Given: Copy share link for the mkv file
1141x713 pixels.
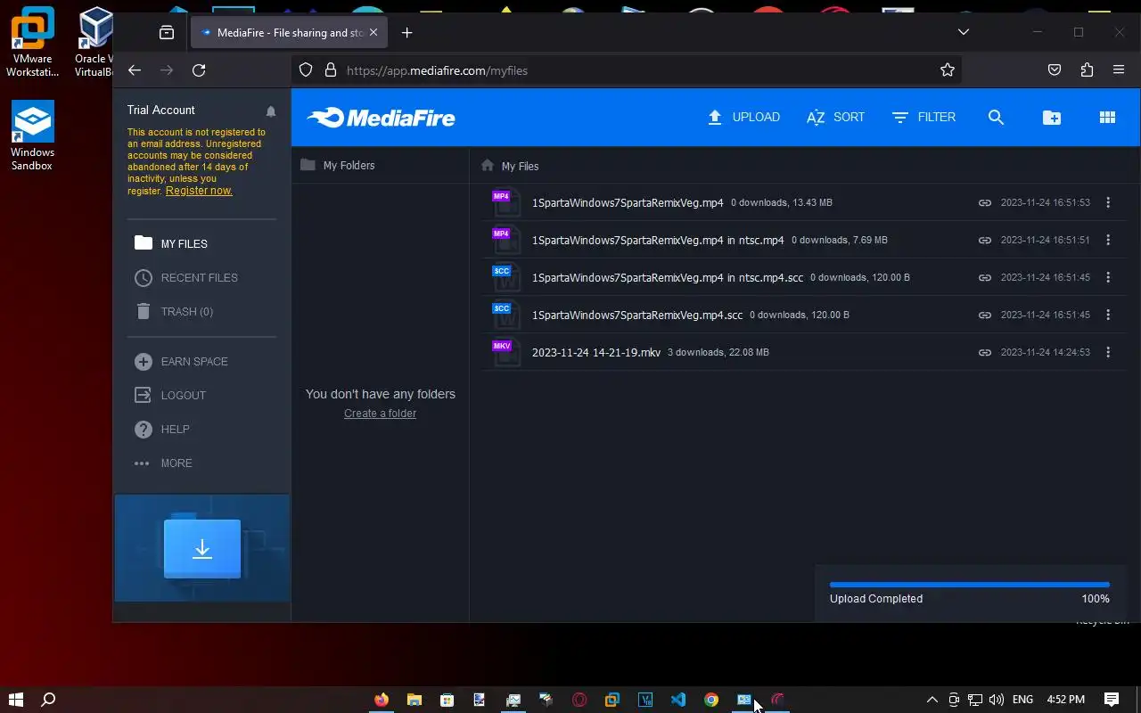Looking at the screenshot, I should click(x=985, y=352).
